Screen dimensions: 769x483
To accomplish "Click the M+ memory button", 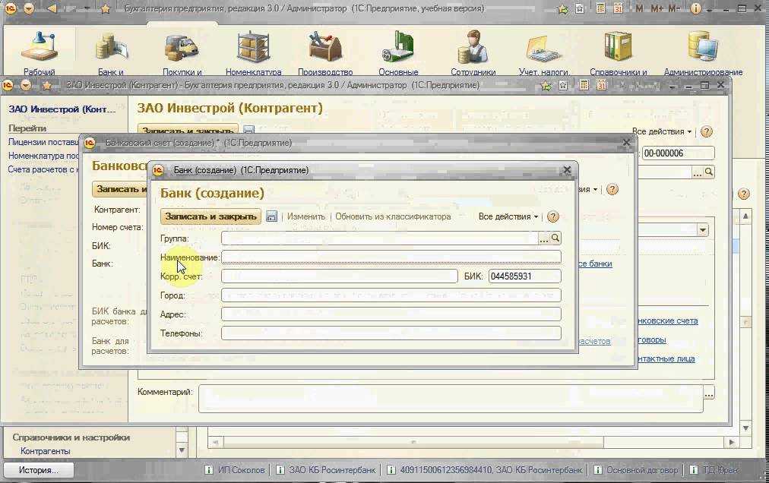I will pyautogui.click(x=657, y=8).
